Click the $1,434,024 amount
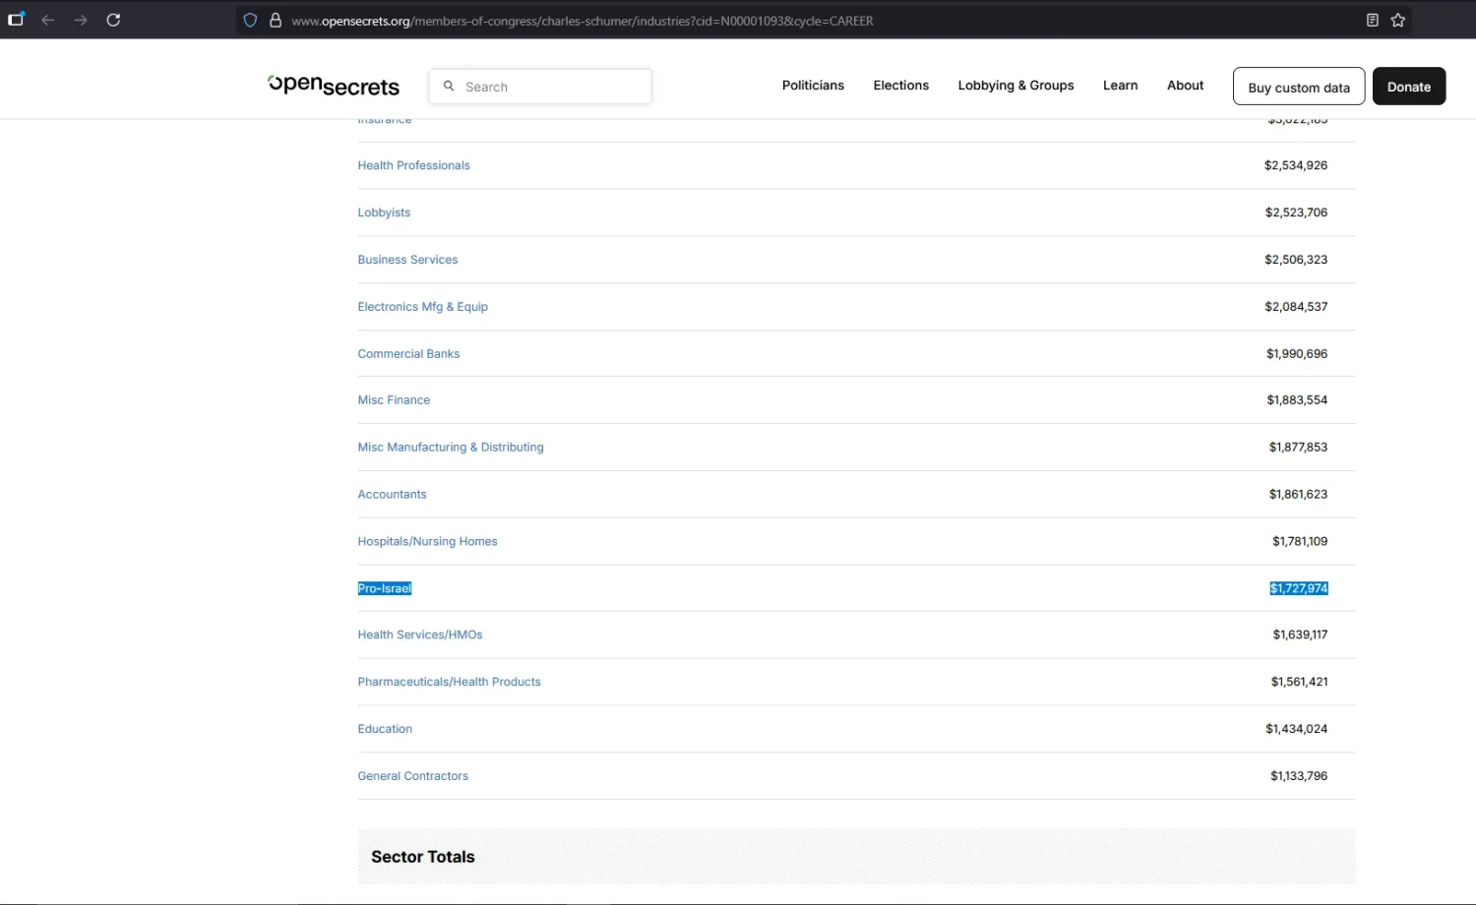This screenshot has height=905, width=1476. coord(1297,729)
